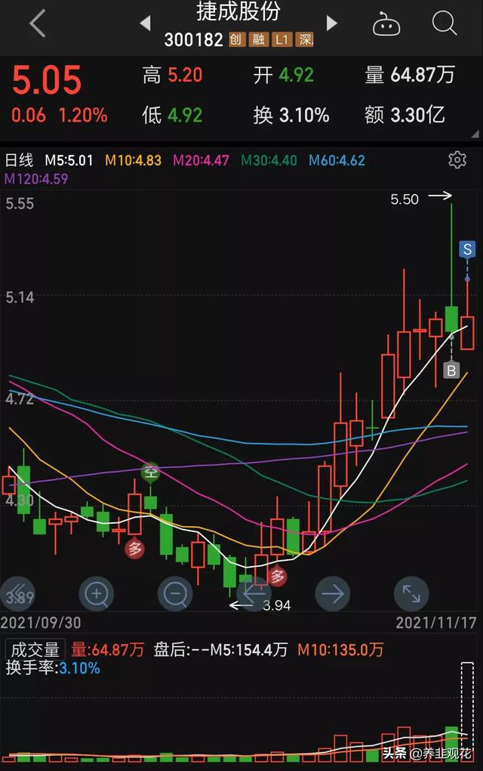
Task: Tap amount 额 3.30亿
Action: click(x=405, y=116)
